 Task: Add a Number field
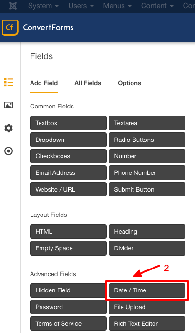147,156
